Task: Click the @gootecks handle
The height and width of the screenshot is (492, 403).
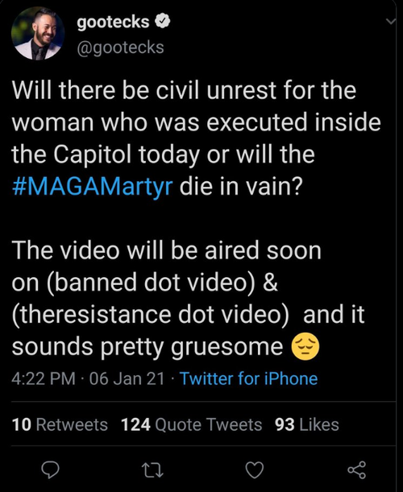Action: [x=120, y=48]
